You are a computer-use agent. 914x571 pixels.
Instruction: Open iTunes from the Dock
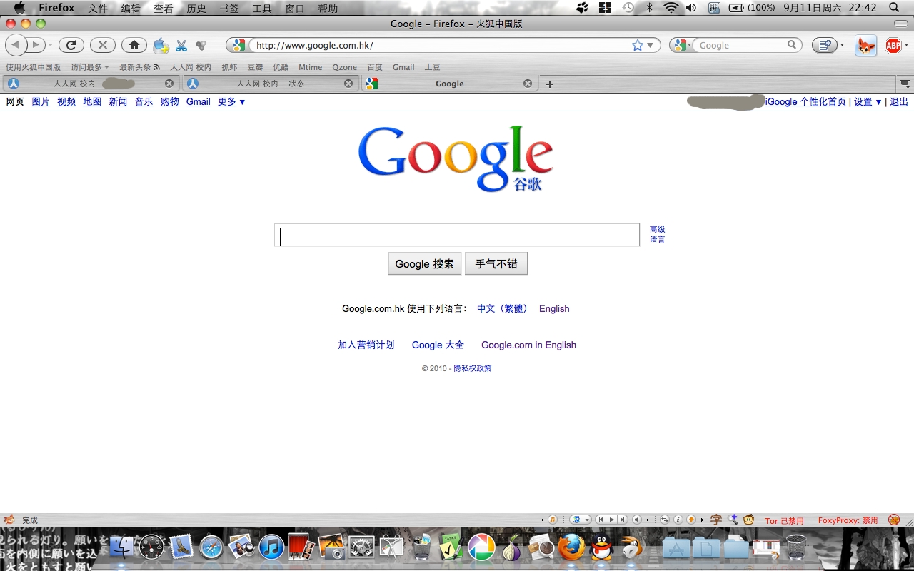(x=271, y=547)
